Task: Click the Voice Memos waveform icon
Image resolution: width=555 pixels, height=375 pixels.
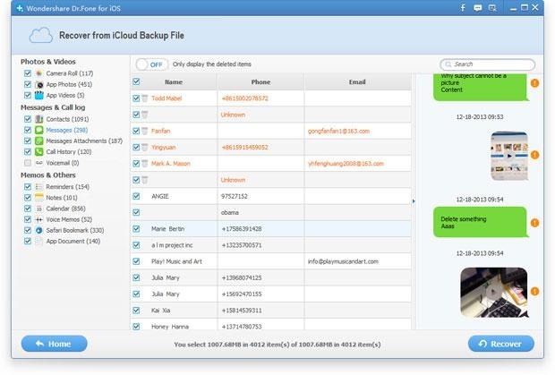Action: (38, 219)
